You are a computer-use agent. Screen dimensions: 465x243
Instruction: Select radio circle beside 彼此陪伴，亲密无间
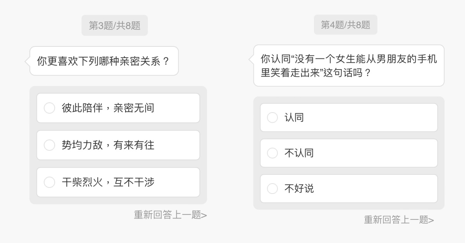(x=49, y=108)
